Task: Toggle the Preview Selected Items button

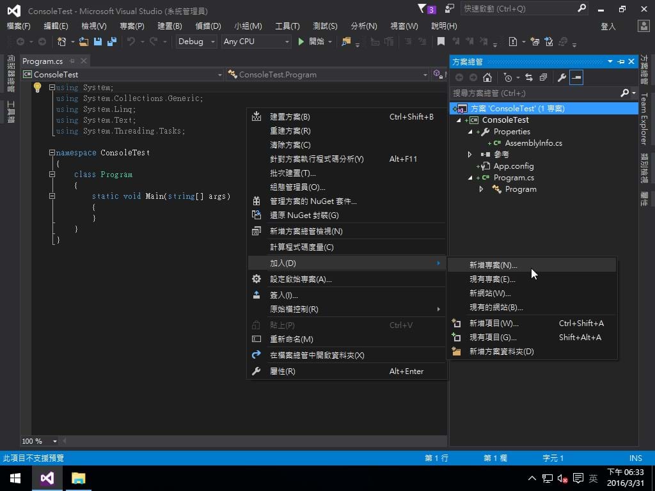Action: coord(576,77)
